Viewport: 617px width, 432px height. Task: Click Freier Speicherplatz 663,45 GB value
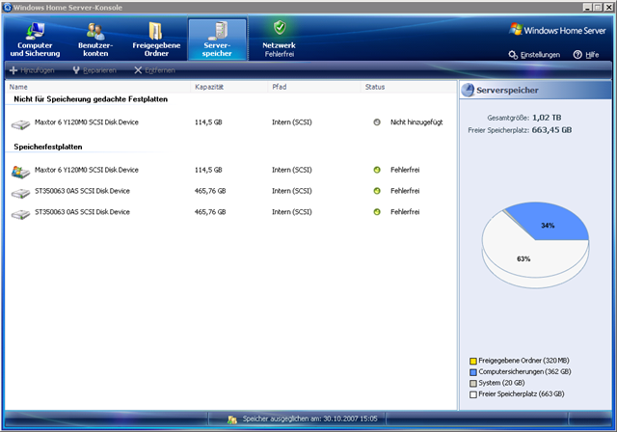click(x=551, y=130)
